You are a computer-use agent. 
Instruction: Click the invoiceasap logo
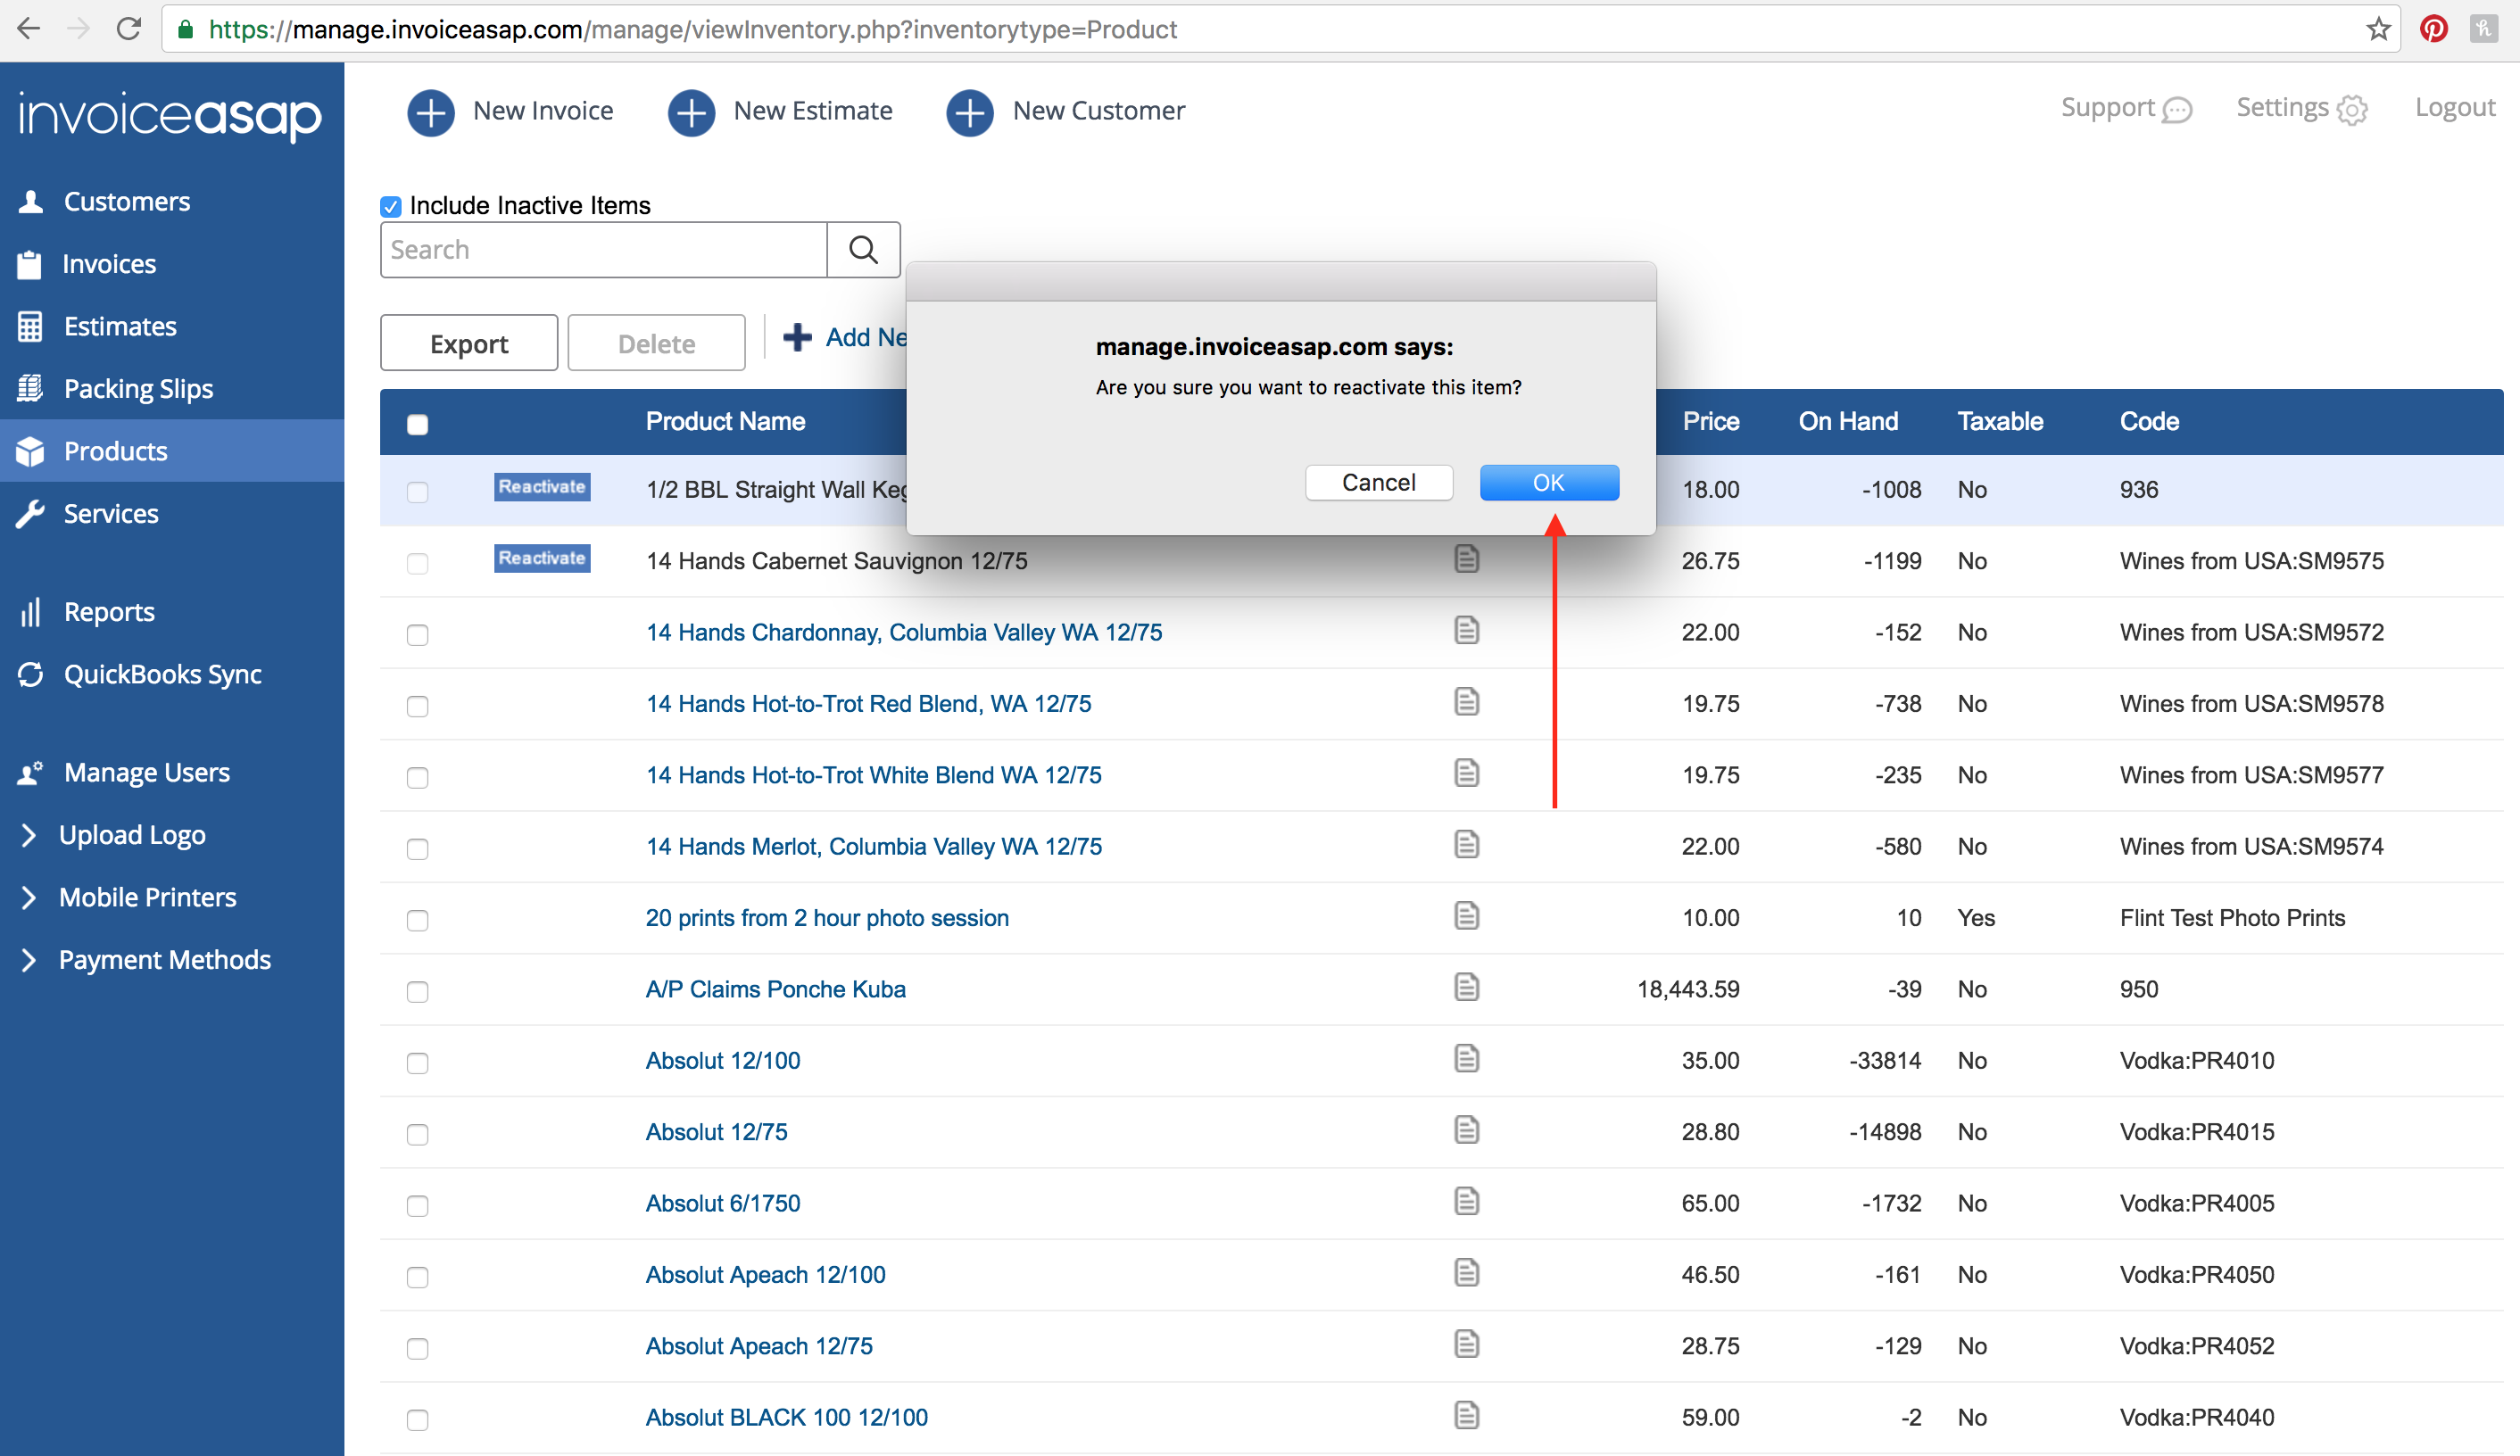170,116
